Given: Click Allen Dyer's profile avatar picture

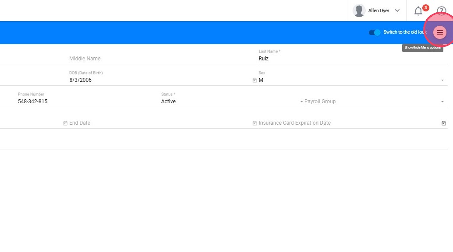Looking at the screenshot, I should coord(359,11).
